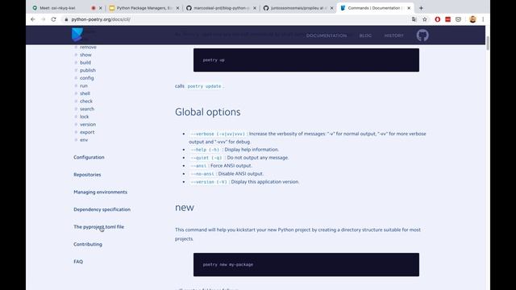Open DOCUMENTATION in the site header
The height and width of the screenshot is (290, 516).
coord(327,35)
